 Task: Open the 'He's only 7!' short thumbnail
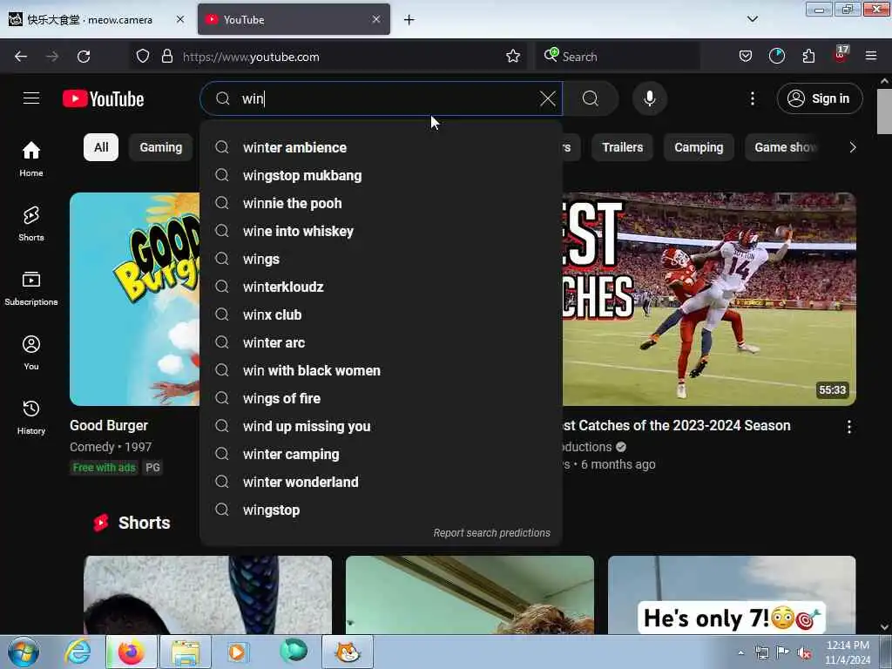tap(732, 595)
